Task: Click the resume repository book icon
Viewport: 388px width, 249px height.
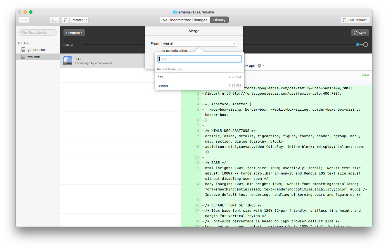Action: [x=23, y=57]
